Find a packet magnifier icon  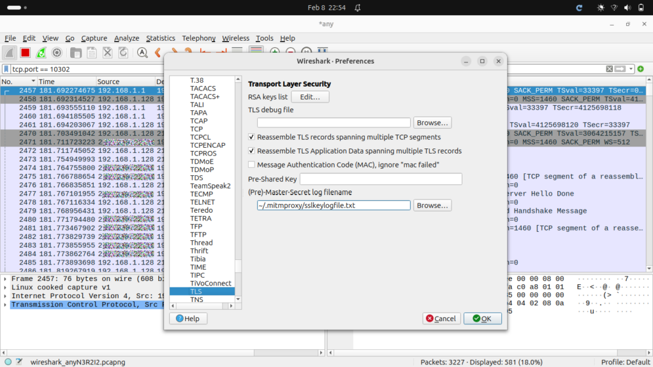coord(142,53)
